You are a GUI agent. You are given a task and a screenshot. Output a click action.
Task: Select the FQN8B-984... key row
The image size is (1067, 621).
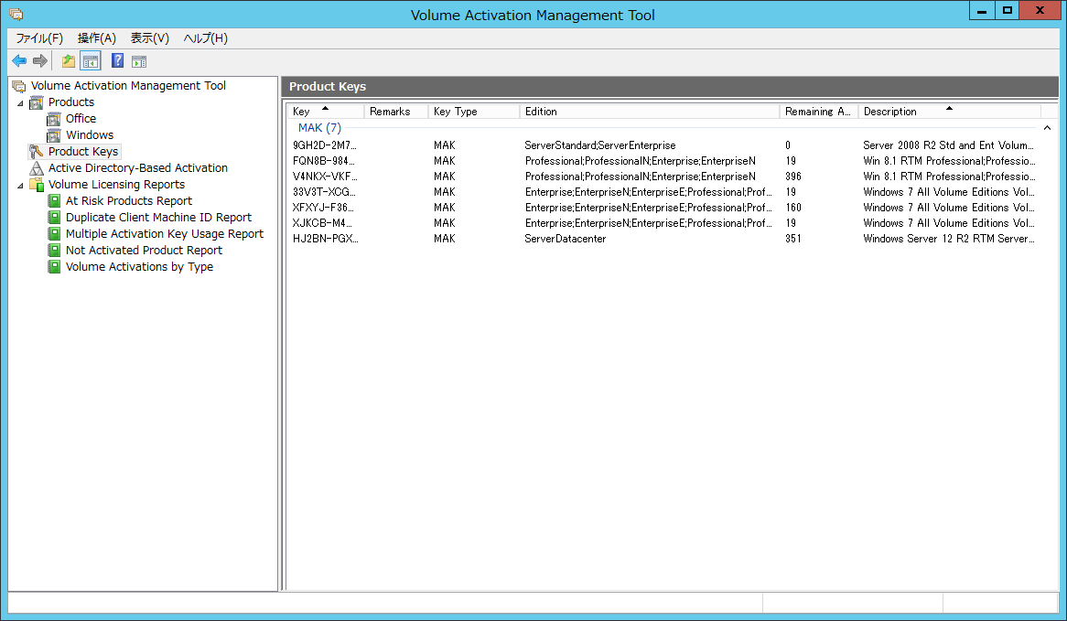point(663,161)
